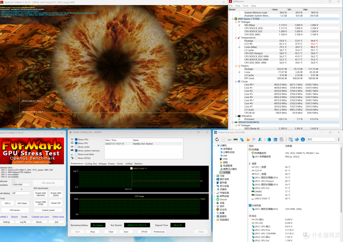The image size is (343, 242).
Task: Click the HWMonitor vertical scrollbar
Action: 340,44
